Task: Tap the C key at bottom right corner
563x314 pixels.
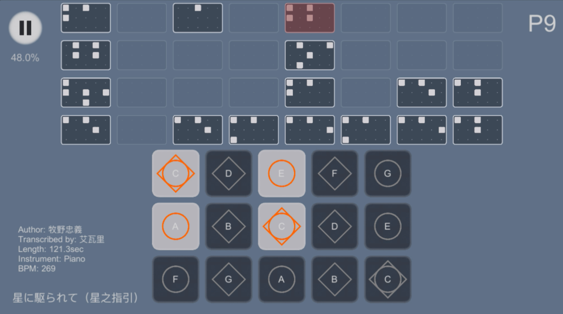Action: [387, 279]
